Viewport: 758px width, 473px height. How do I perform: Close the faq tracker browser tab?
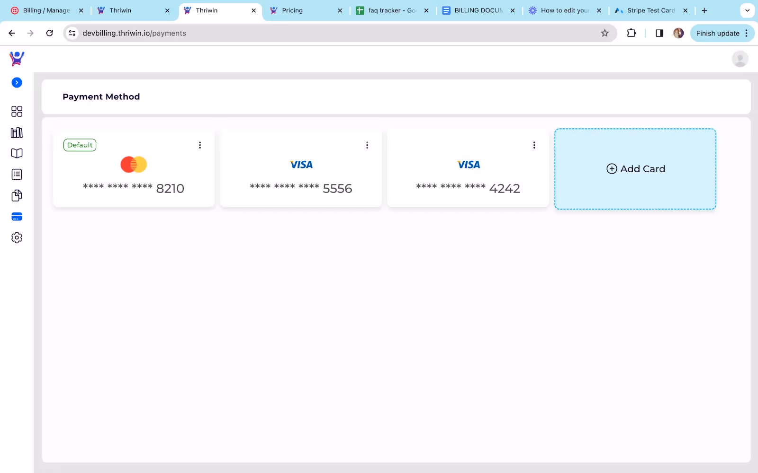pos(426,10)
